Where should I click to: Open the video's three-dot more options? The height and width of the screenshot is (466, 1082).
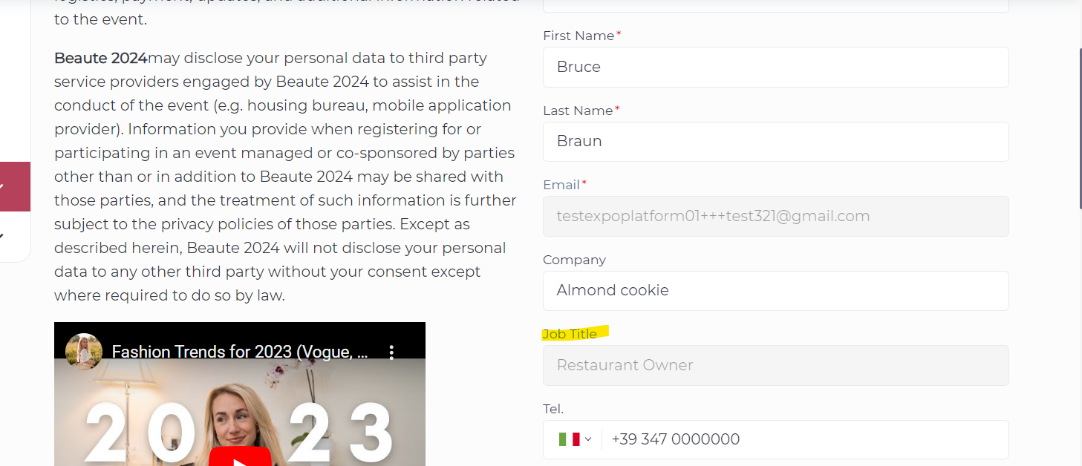[x=391, y=352]
